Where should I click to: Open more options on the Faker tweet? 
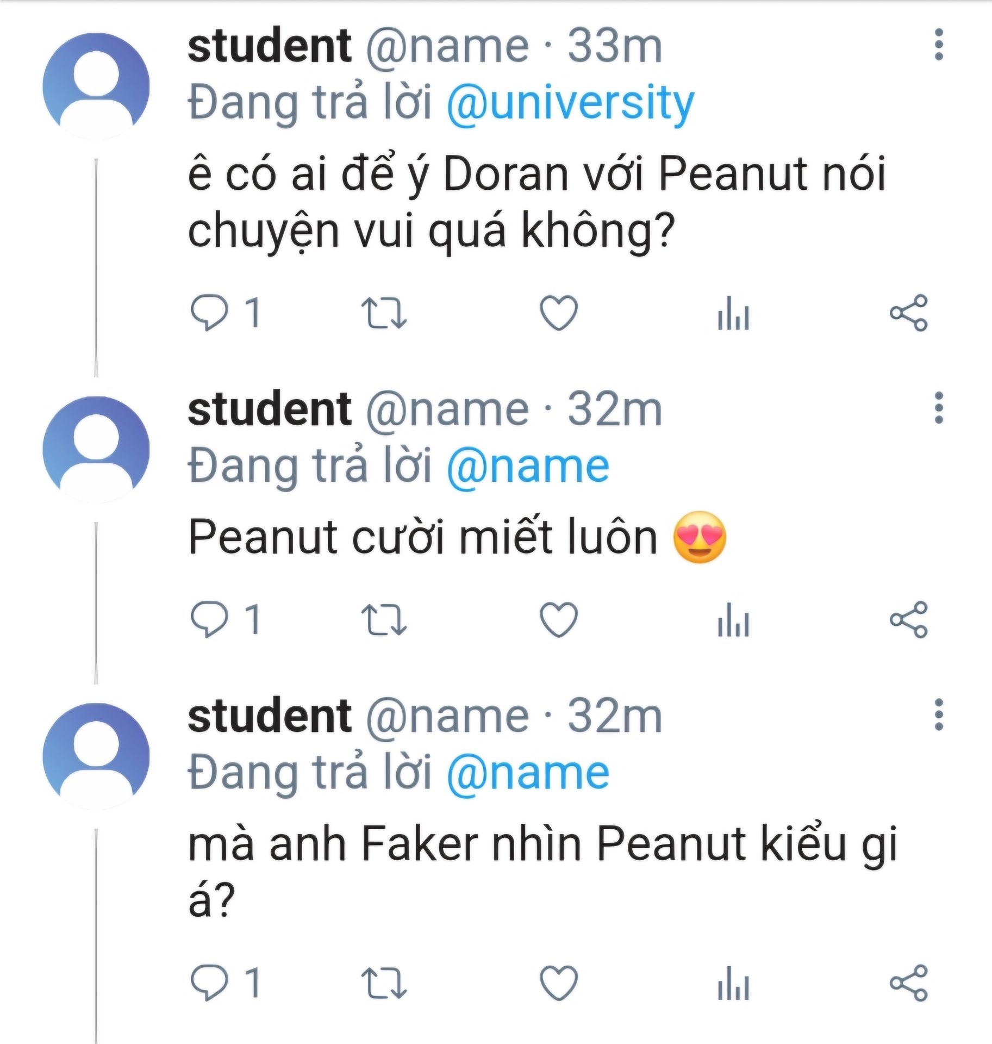click(939, 714)
